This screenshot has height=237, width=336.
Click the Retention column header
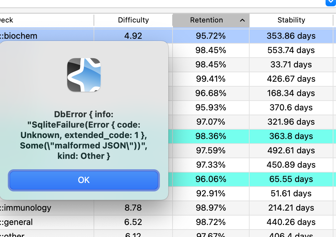207,20
